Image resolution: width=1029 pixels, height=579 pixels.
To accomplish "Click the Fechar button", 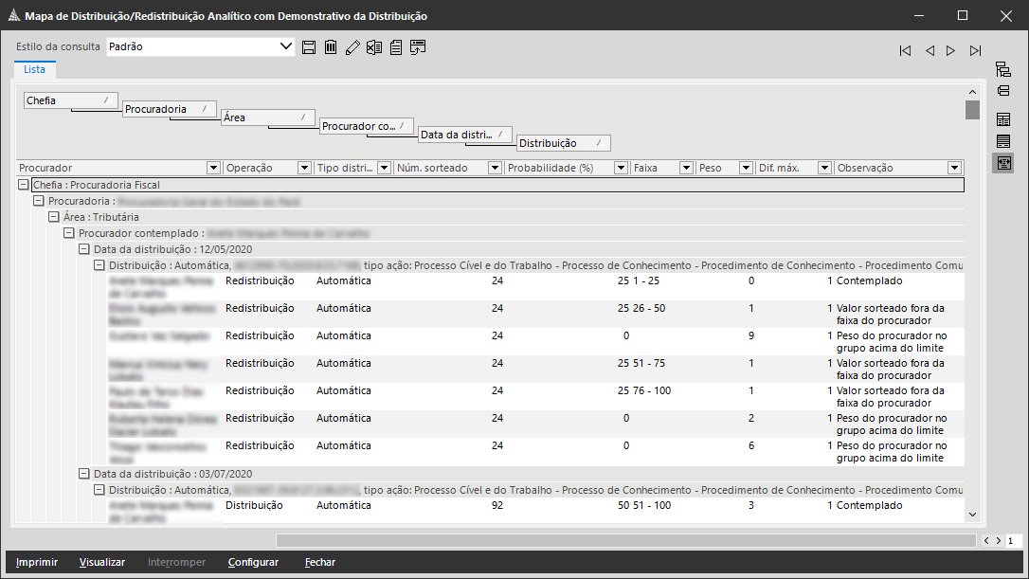I will pos(320,562).
